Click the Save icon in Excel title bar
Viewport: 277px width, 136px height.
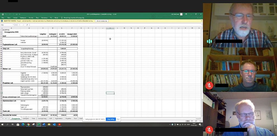[3, 14]
